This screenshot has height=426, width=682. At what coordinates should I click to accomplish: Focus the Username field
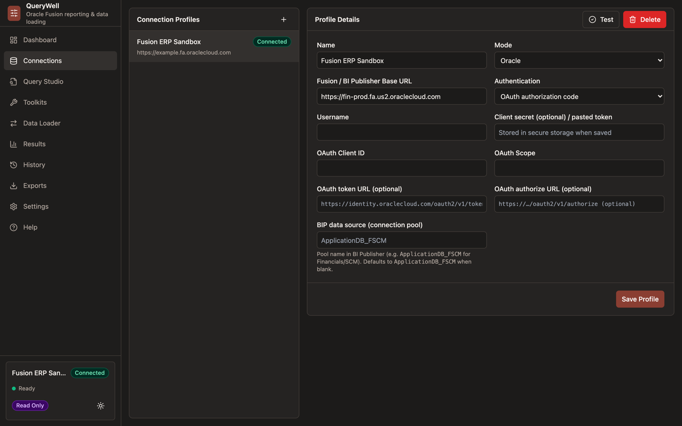[x=402, y=132]
